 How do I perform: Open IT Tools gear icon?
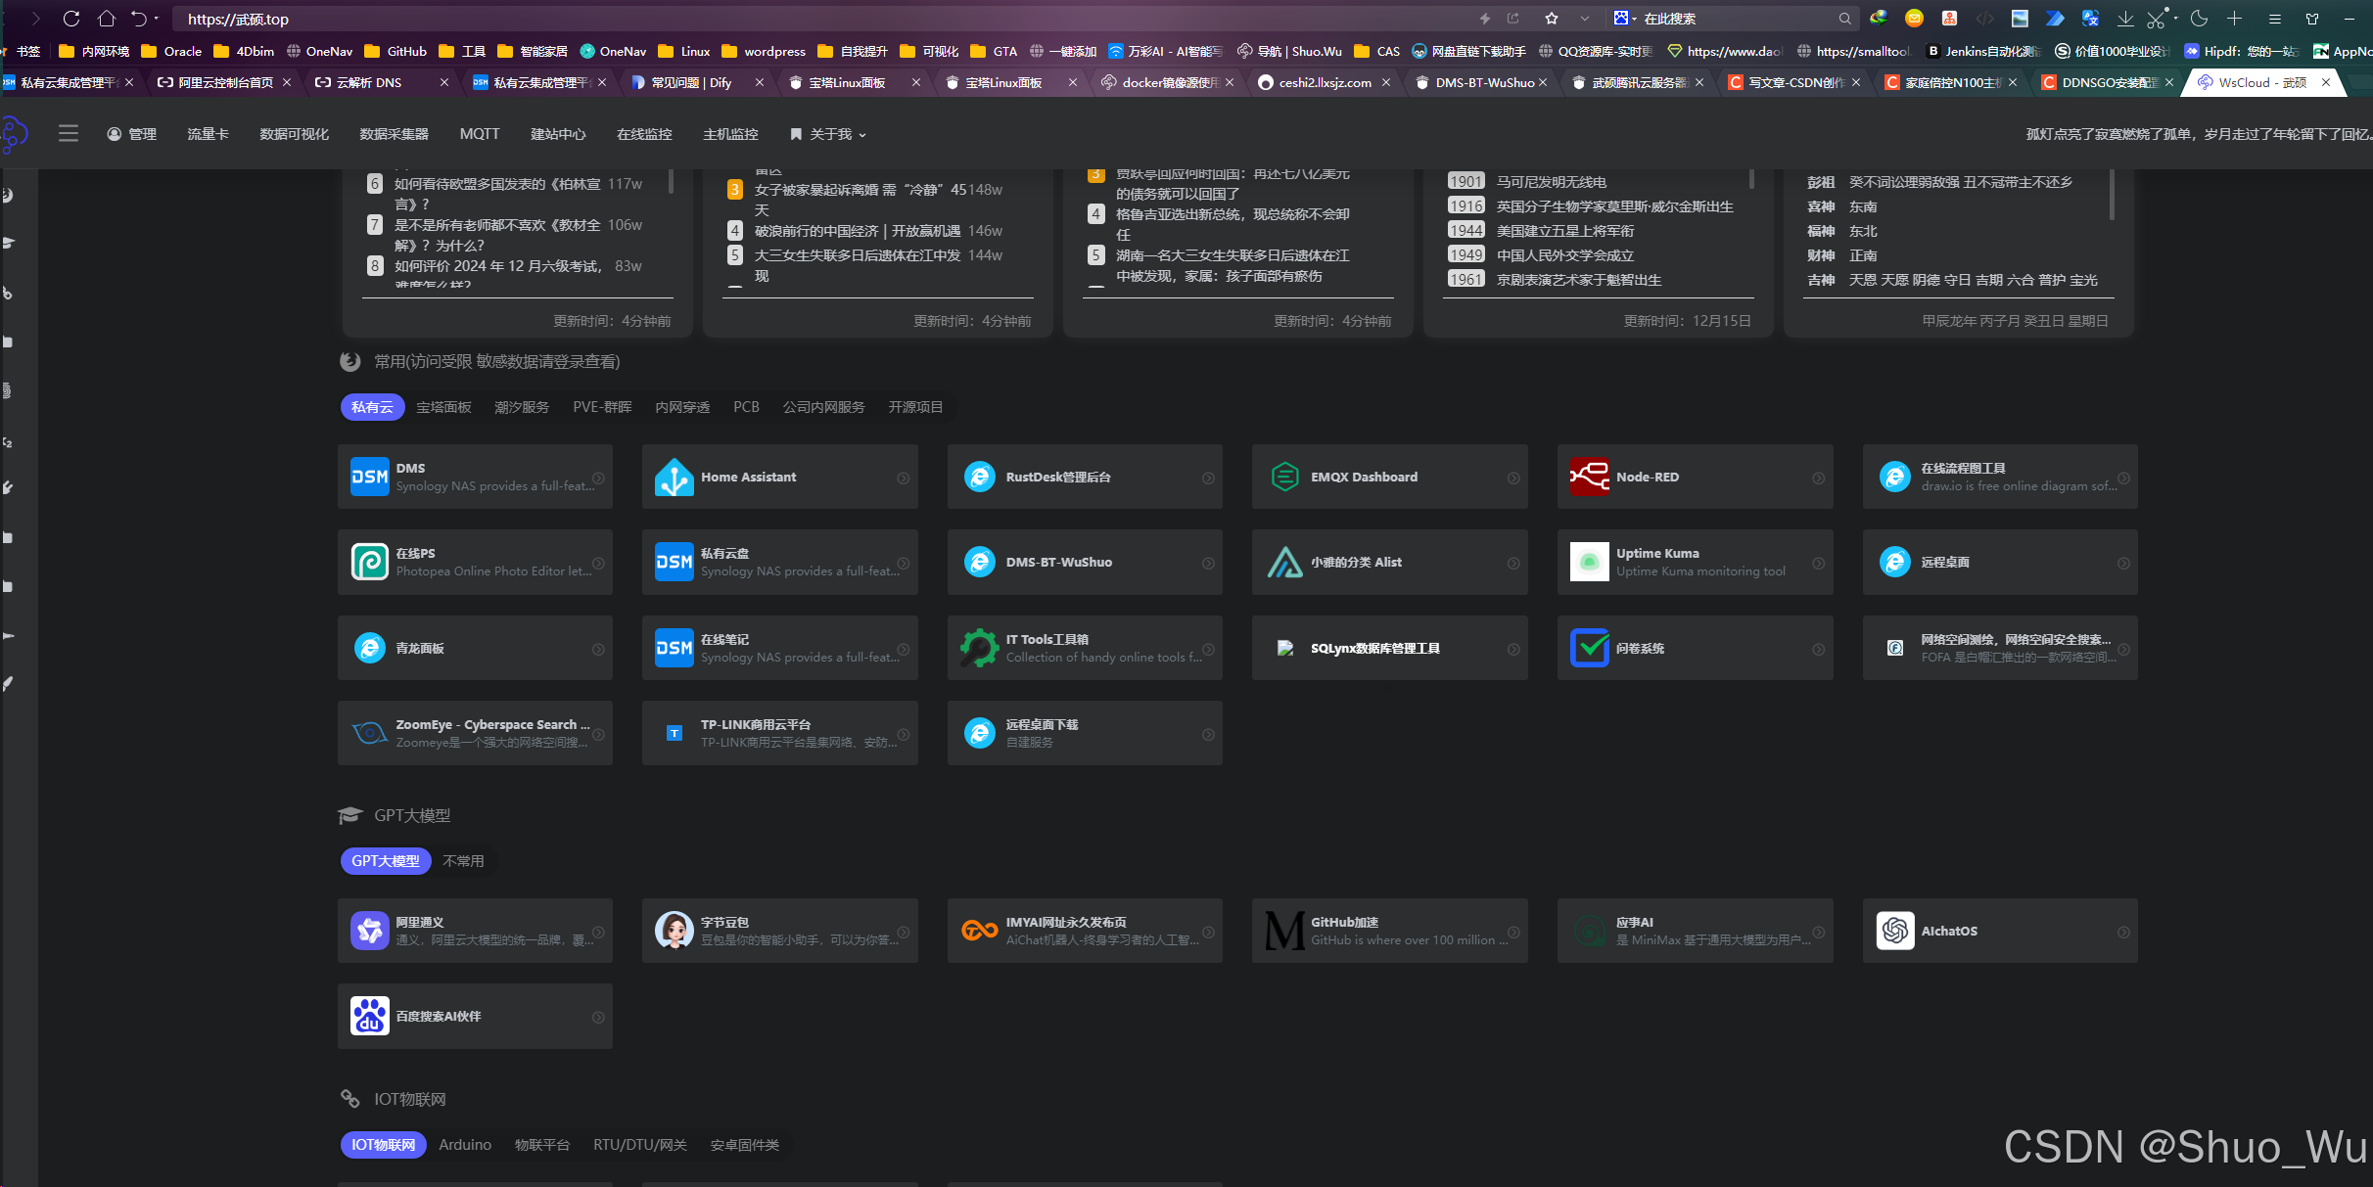click(979, 648)
